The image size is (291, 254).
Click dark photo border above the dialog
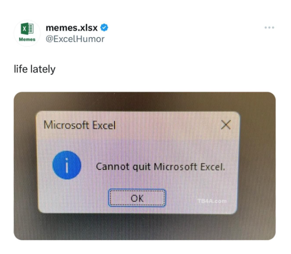coord(144,101)
